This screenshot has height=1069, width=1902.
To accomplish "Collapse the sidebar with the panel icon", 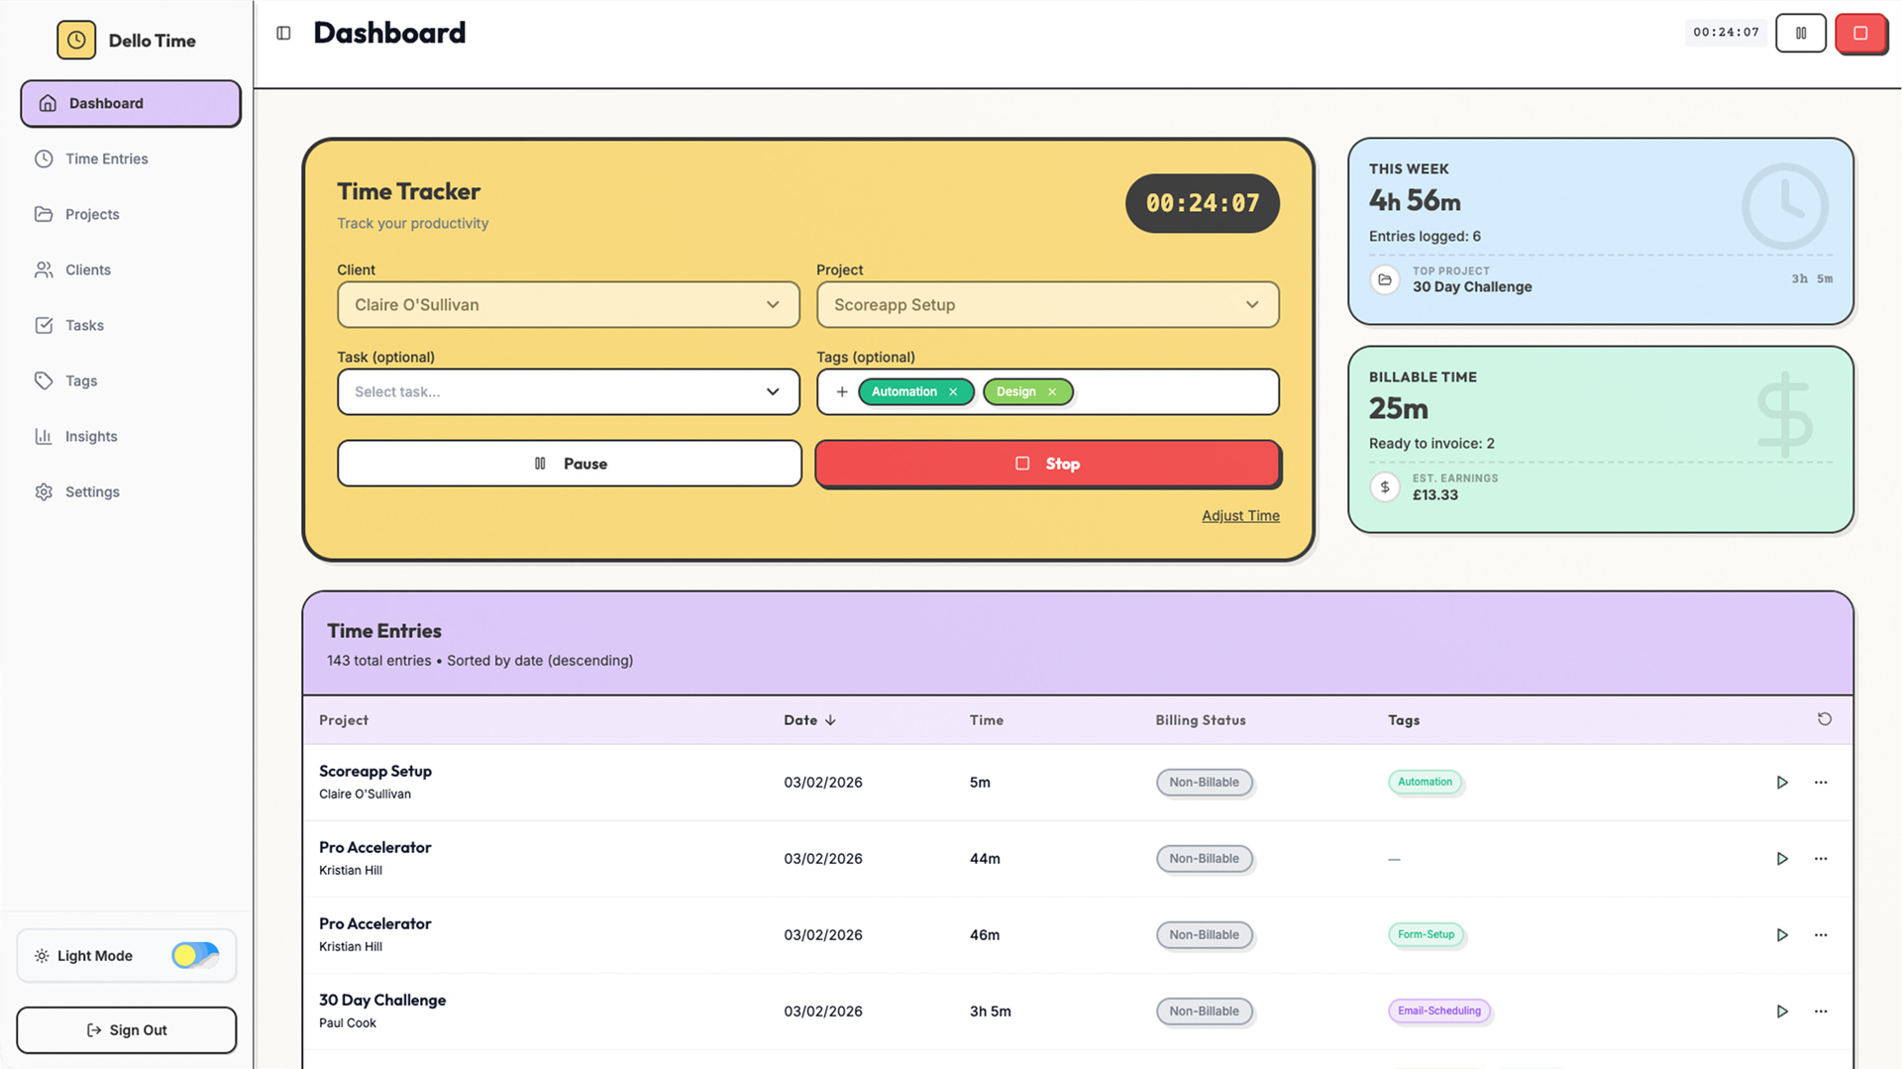I will [x=283, y=34].
